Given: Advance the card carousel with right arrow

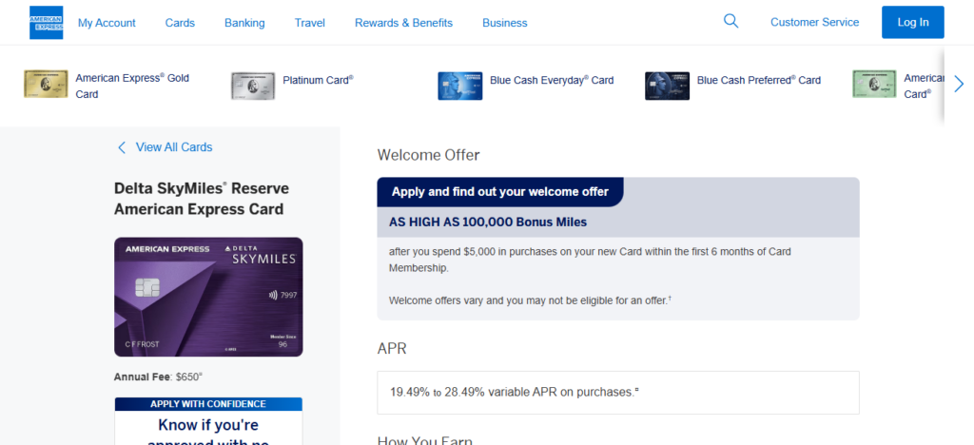Looking at the screenshot, I should tap(959, 85).
